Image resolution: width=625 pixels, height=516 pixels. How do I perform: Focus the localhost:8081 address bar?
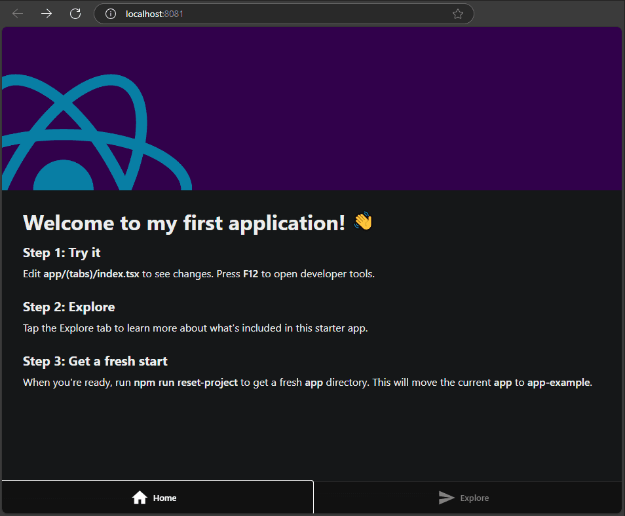pos(284,14)
